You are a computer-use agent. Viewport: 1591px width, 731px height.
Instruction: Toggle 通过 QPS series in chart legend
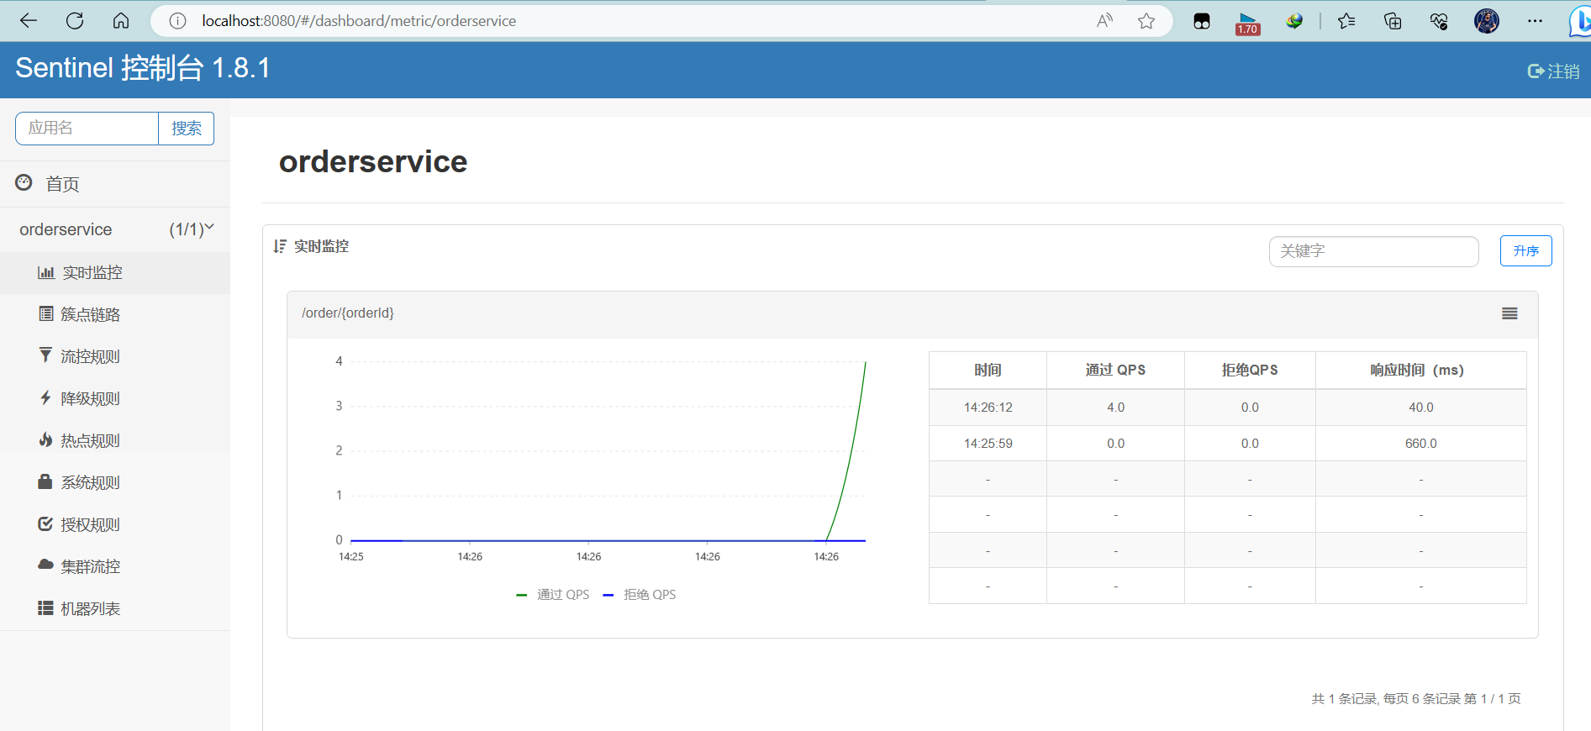[x=553, y=595]
